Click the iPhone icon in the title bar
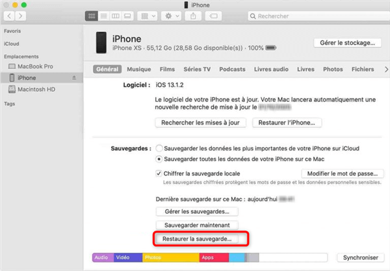The height and width of the screenshot is (271, 390). point(186,5)
